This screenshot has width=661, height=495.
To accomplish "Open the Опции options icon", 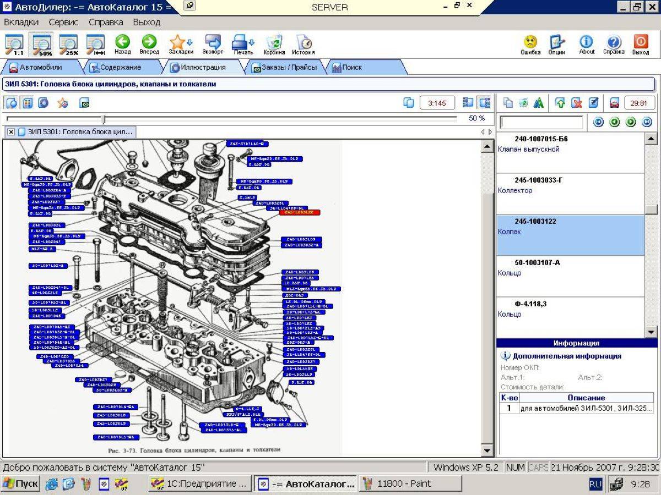I will [557, 45].
